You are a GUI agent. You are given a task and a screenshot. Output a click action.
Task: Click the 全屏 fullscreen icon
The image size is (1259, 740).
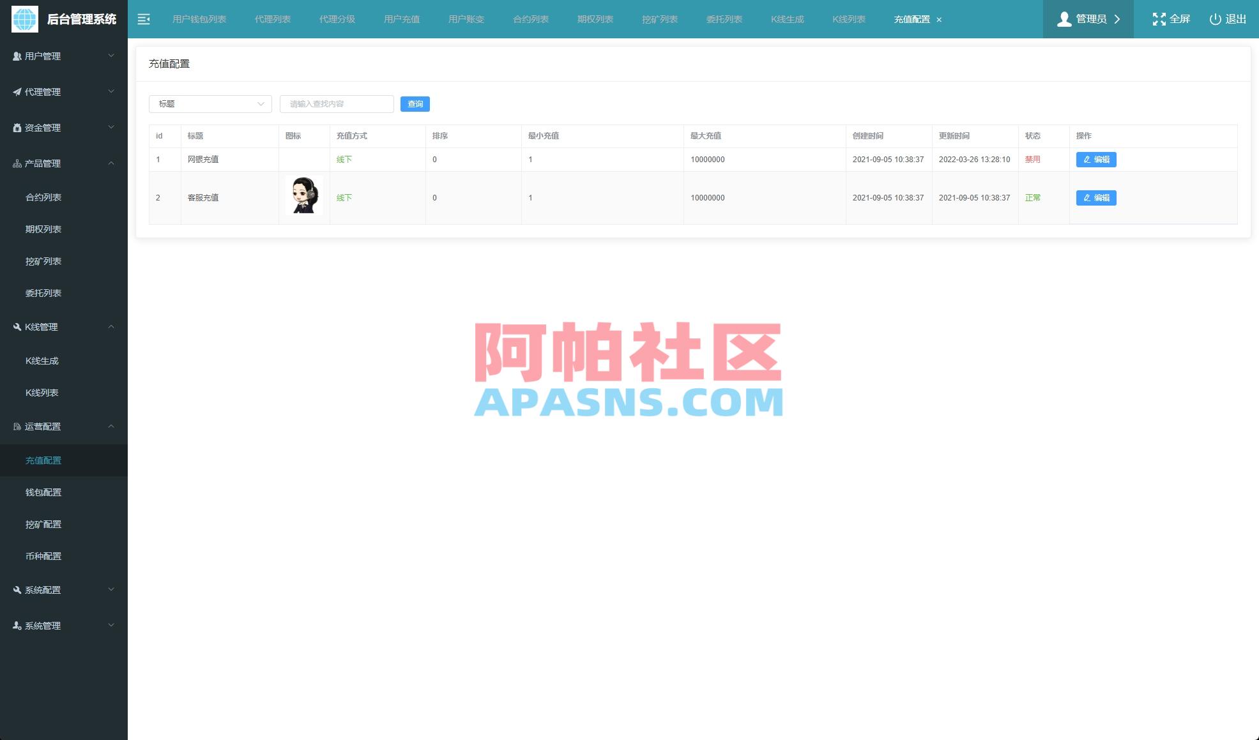pyautogui.click(x=1159, y=19)
